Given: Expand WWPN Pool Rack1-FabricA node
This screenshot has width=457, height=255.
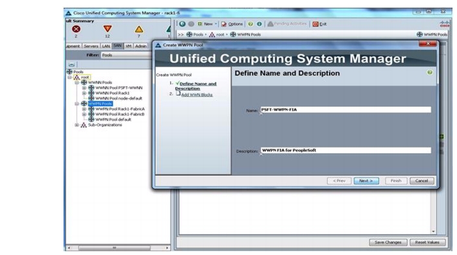Looking at the screenshot, I should (84, 109).
